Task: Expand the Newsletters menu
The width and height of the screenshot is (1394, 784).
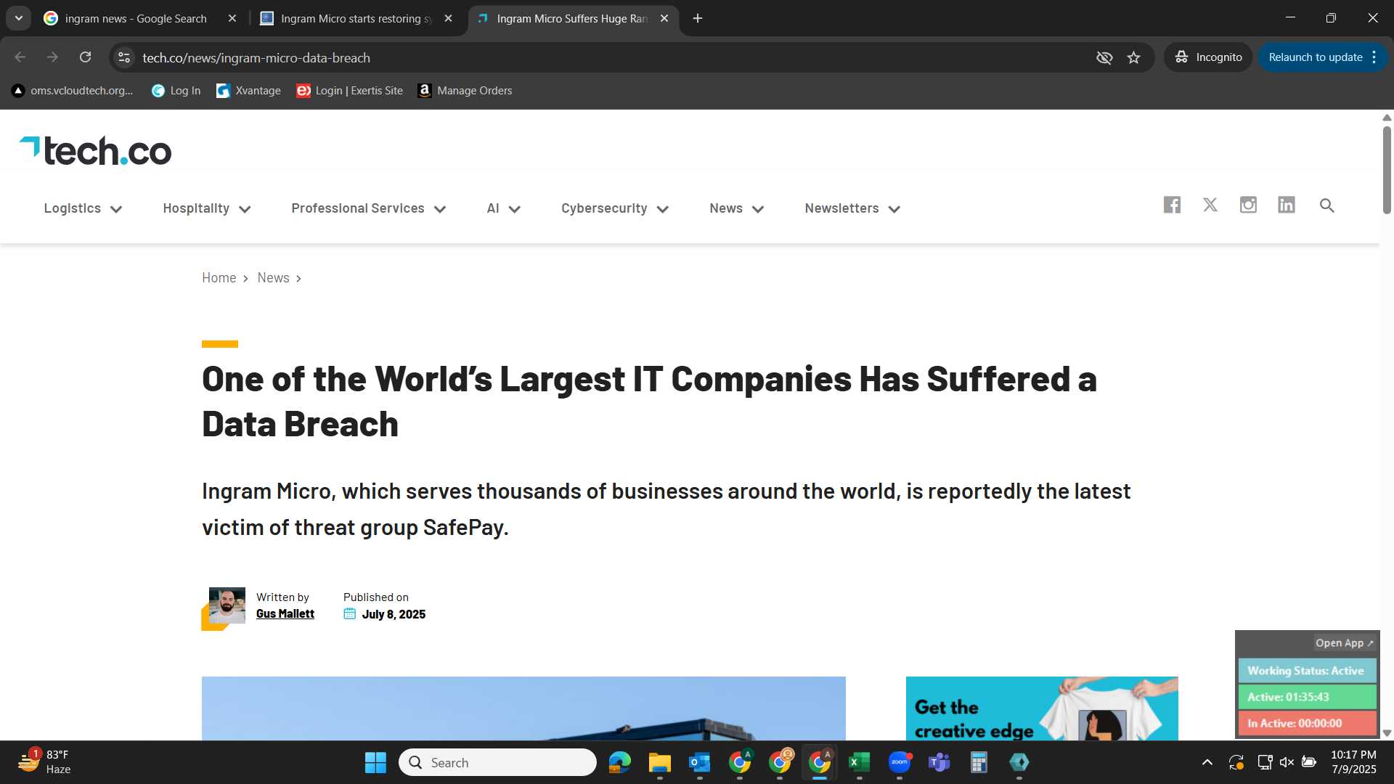Action: pyautogui.click(x=852, y=209)
